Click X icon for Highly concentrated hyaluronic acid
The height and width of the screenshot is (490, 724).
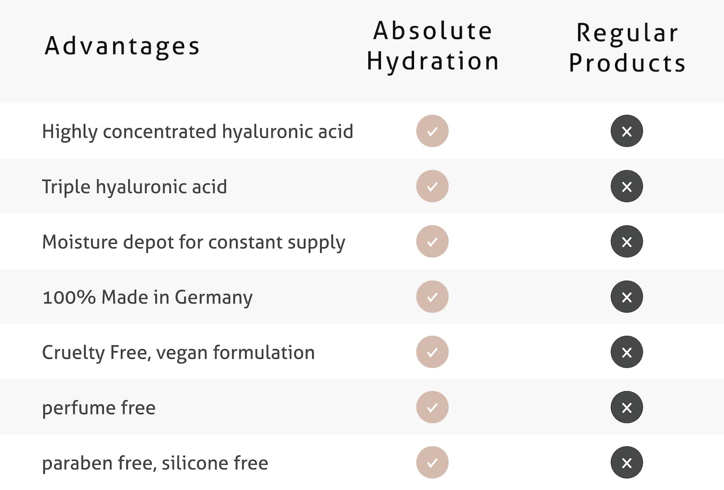point(627,131)
